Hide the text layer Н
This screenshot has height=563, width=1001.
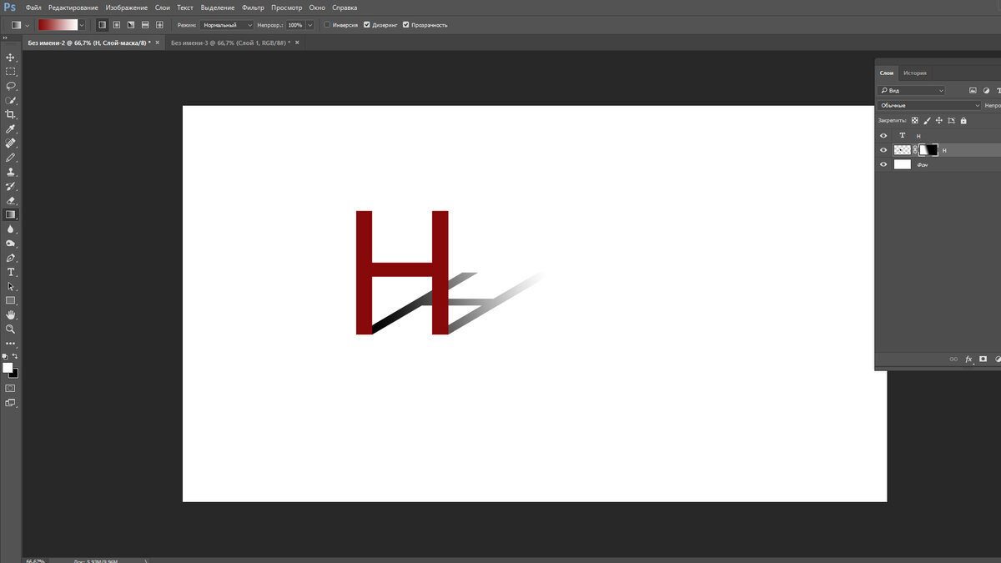click(x=883, y=135)
